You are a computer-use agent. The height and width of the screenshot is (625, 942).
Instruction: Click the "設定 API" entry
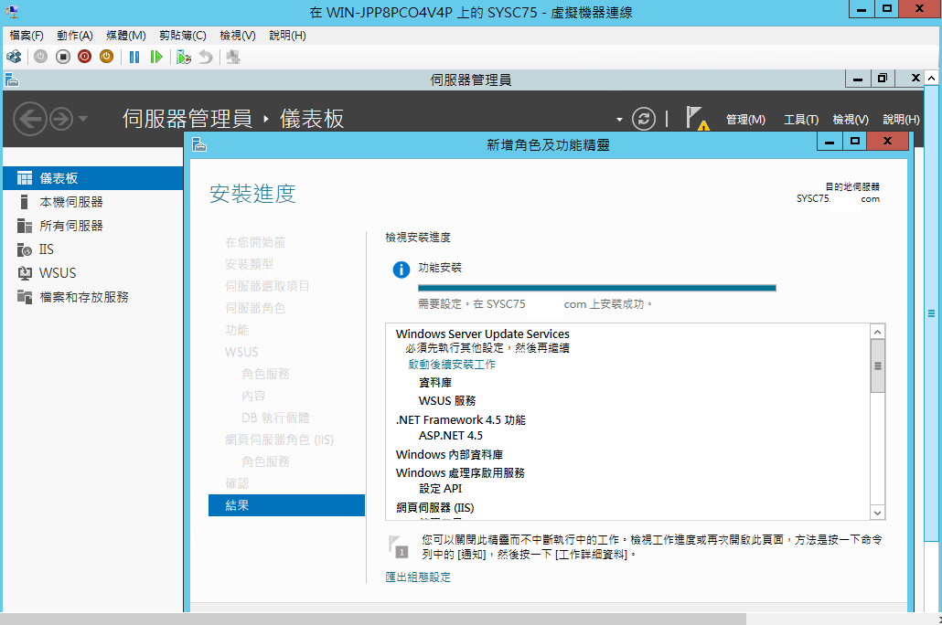(440, 489)
